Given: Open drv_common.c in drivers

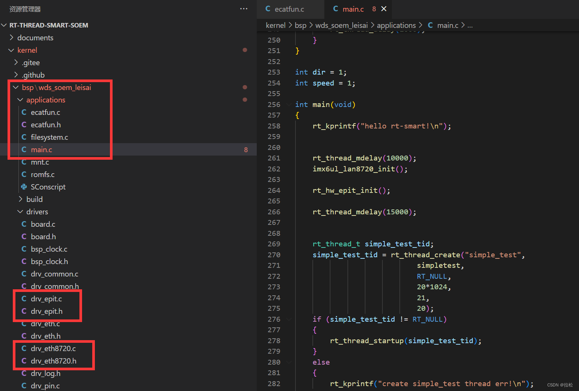Looking at the screenshot, I should pos(55,274).
